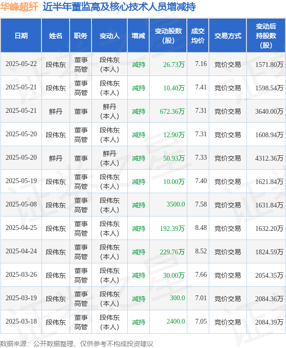Select the price 7.66
Image resolution: width=286 pixels, height=348 pixels.
click(x=201, y=274)
